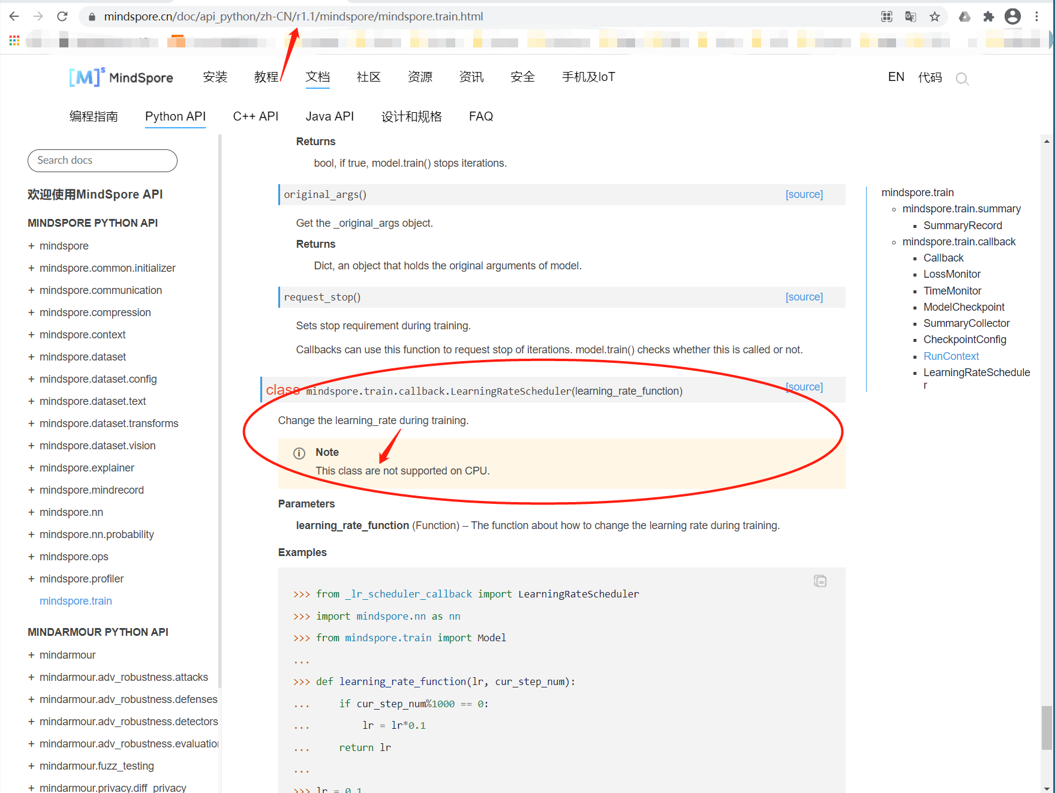Expand mindspore.common.initializer node

[31, 268]
